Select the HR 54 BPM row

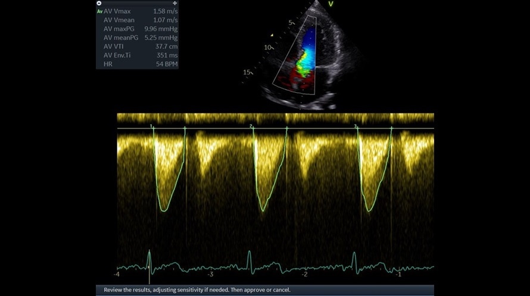pyautogui.click(x=140, y=64)
